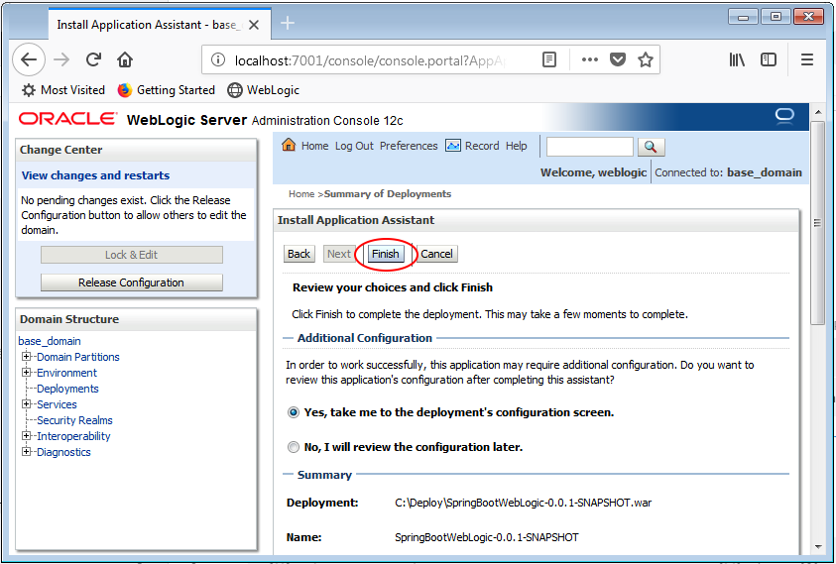The image size is (836, 564).
Task: Click the magnifier search button
Action: 651,147
